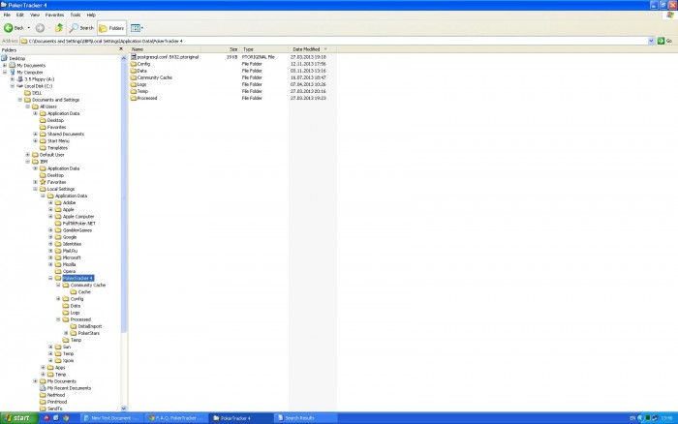Open the Back history dropdown arrow
The height and width of the screenshot is (424, 678).
pyautogui.click(x=28, y=28)
